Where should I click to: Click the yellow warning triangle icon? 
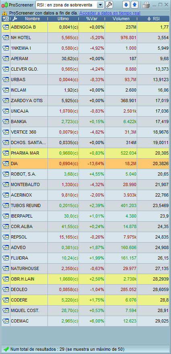[x=5, y=13]
